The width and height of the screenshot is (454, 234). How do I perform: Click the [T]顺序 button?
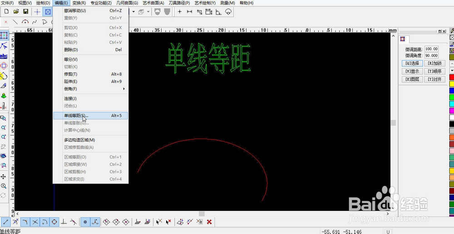tap(434, 71)
